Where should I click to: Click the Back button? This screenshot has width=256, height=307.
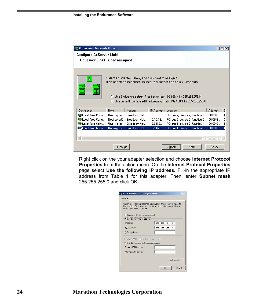tap(171, 147)
